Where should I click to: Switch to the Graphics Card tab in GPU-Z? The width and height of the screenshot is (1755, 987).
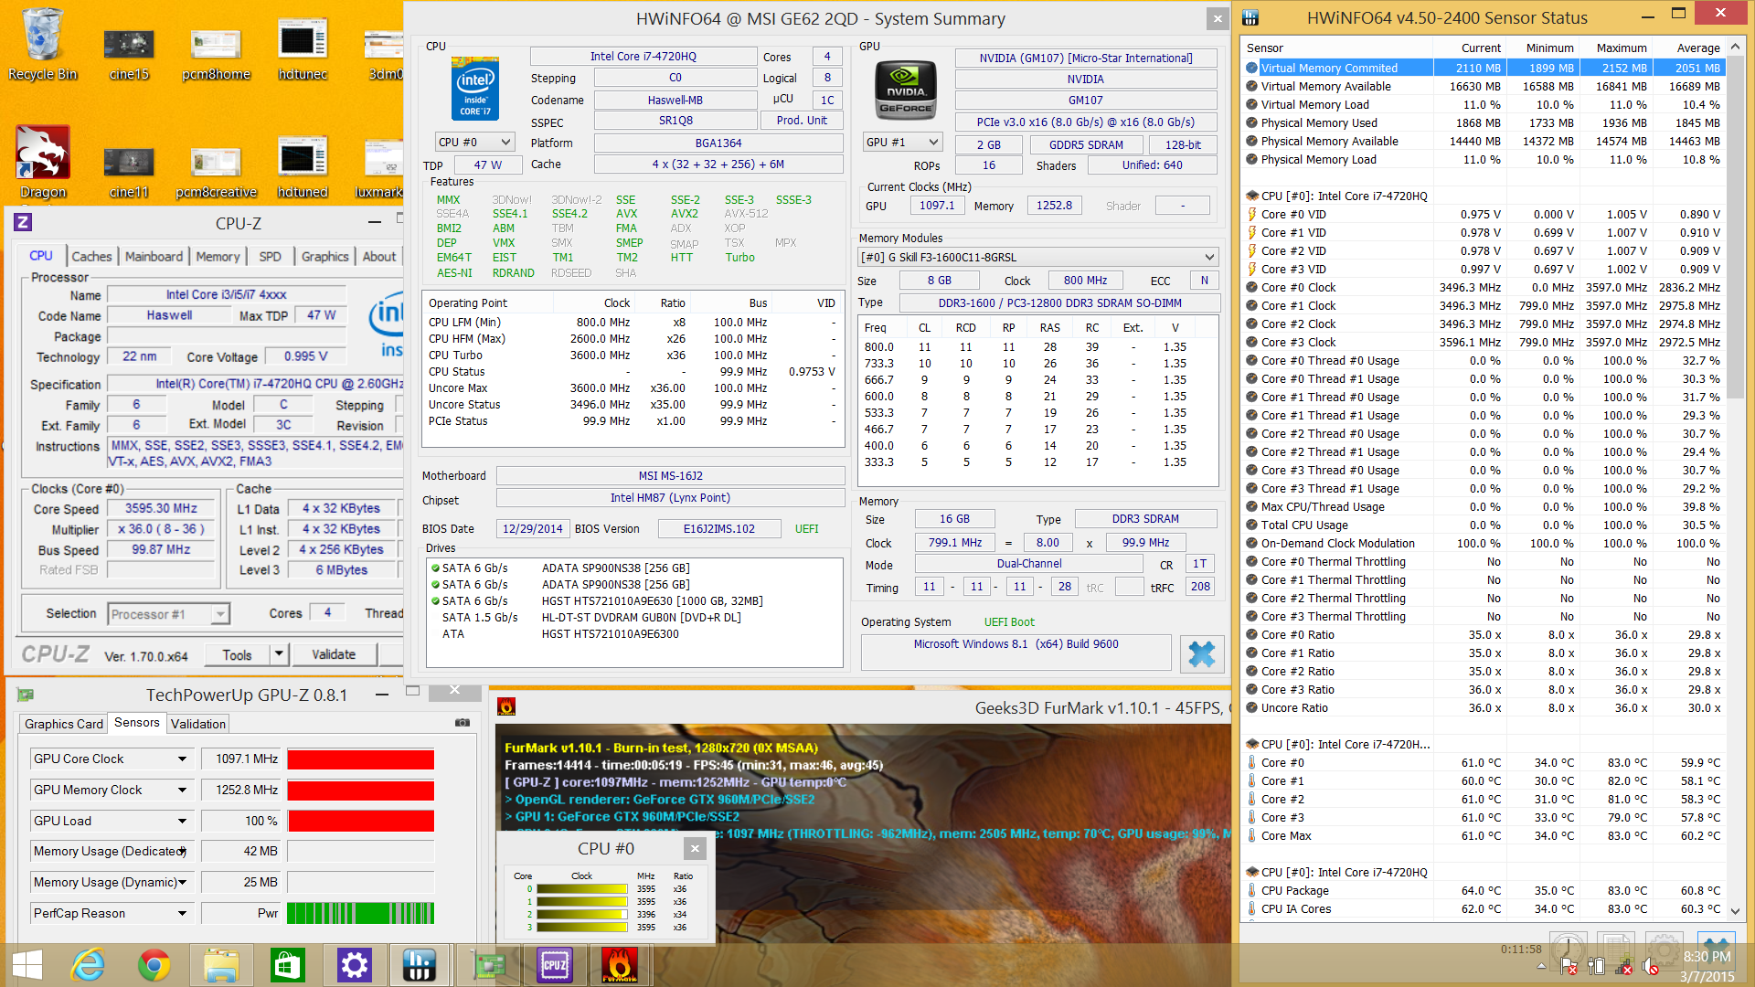click(64, 724)
